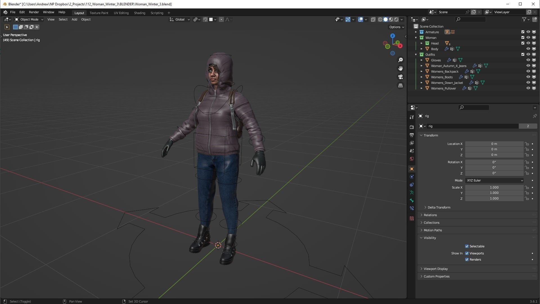Uncheck Show In Renders checkbox
Screen dimensions: 540x304
[x=467, y=260]
